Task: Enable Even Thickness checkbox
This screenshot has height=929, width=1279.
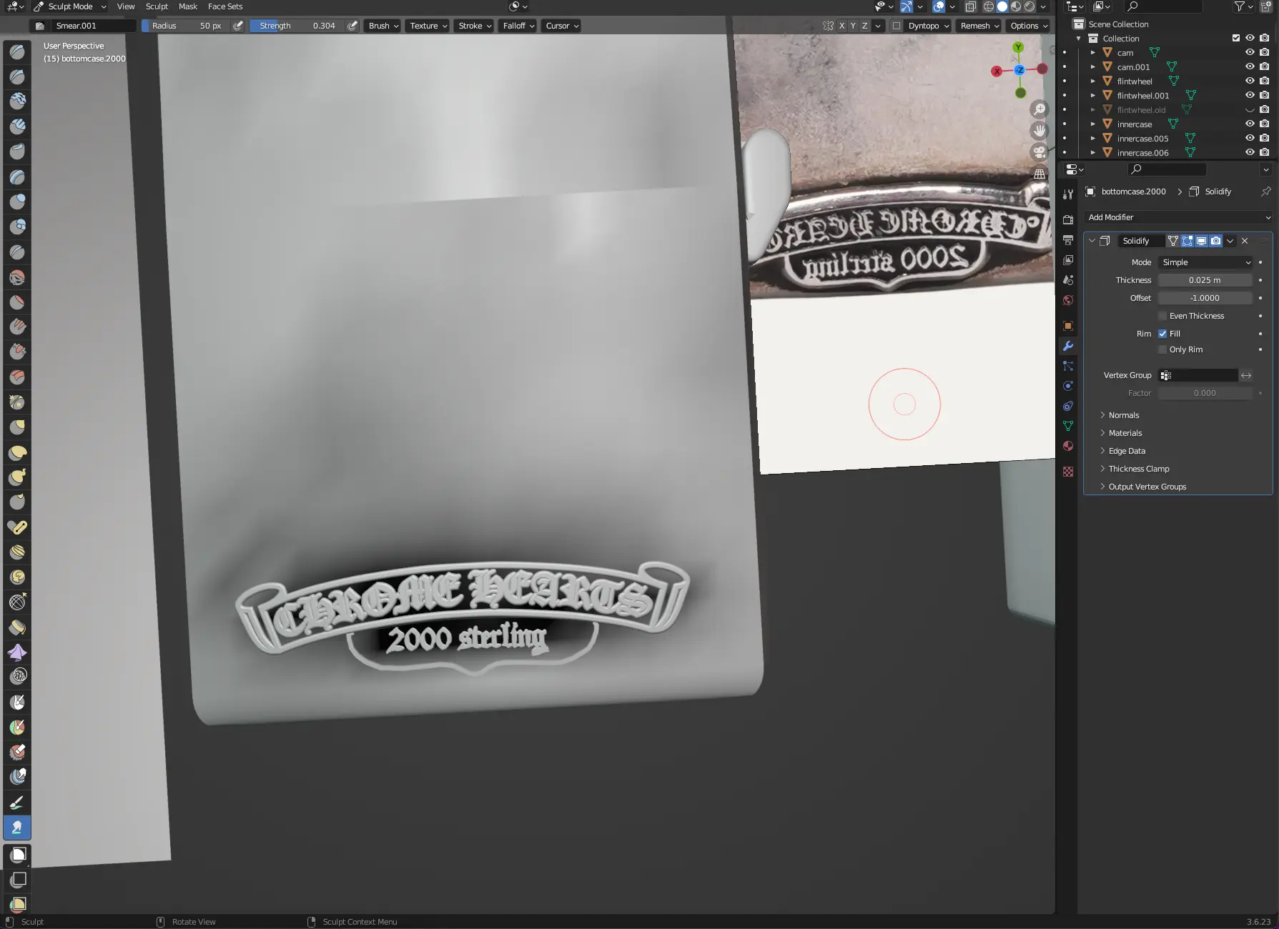Action: [x=1162, y=316]
